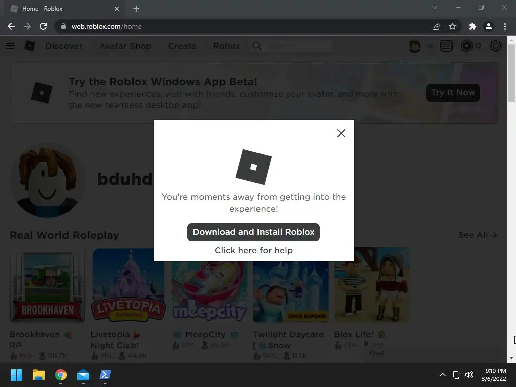Image resolution: width=516 pixels, height=387 pixels.
Task: Click the scrollbar down arrow
Action: pos(511,358)
